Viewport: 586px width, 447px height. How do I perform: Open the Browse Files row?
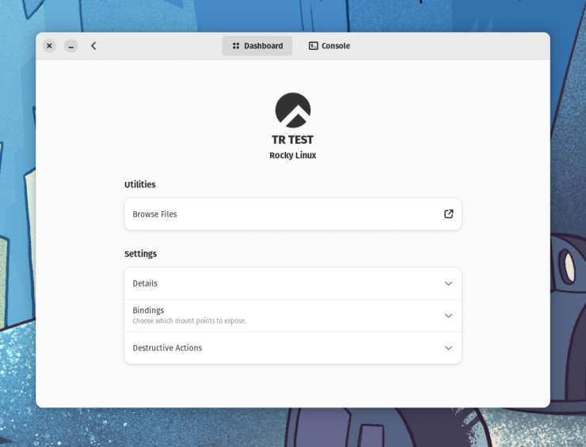tap(155, 214)
